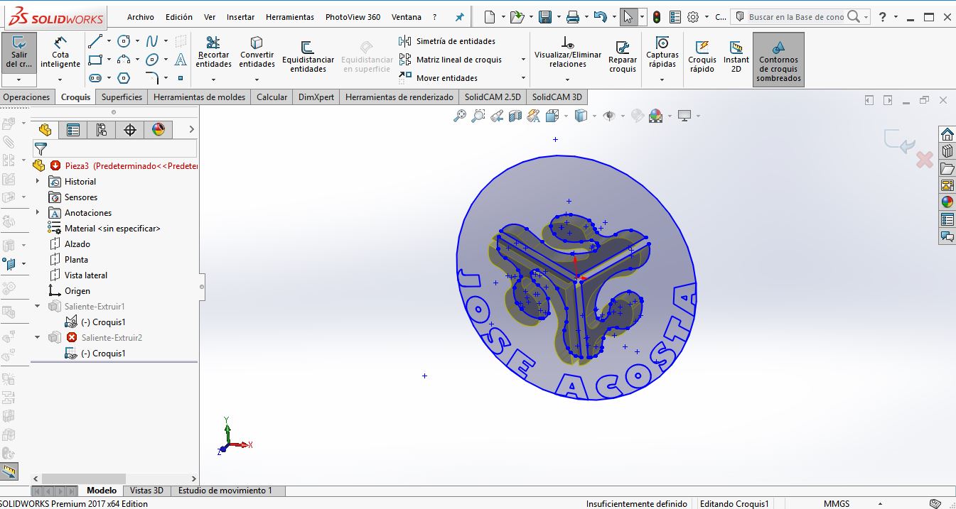
Task: Click Convertir entidades tool
Action: pos(257,52)
